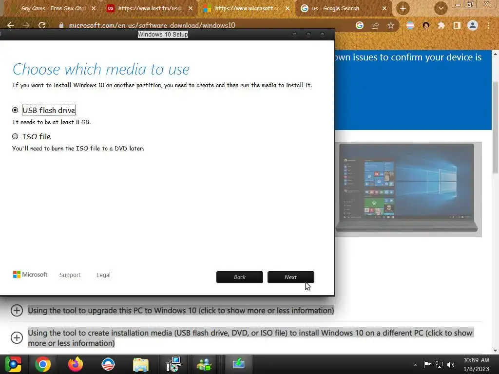The image size is (499, 374).
Task: Open Chrome three-dot menu
Action: [488, 25]
